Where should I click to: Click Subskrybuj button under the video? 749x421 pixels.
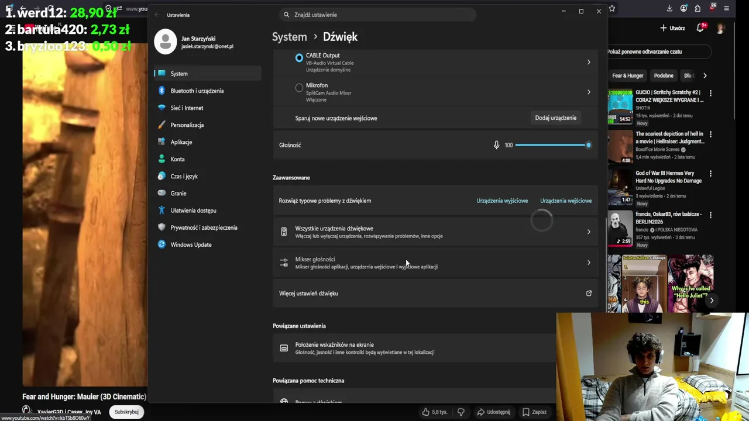tap(126, 412)
